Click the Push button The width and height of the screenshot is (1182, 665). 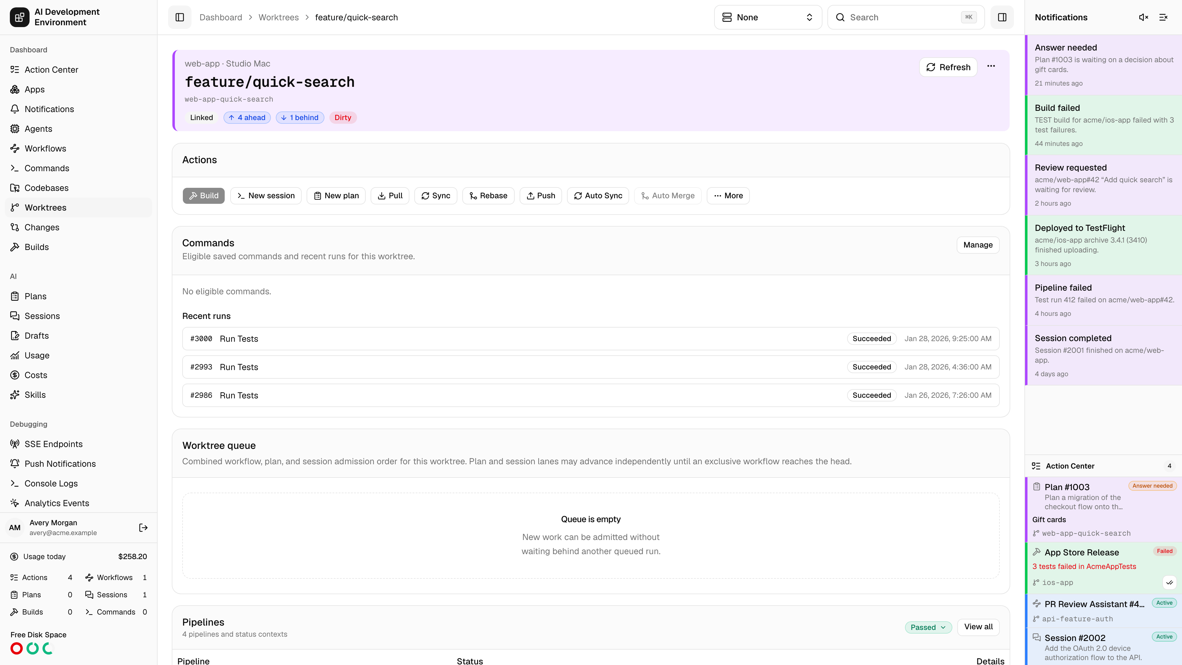click(x=541, y=196)
